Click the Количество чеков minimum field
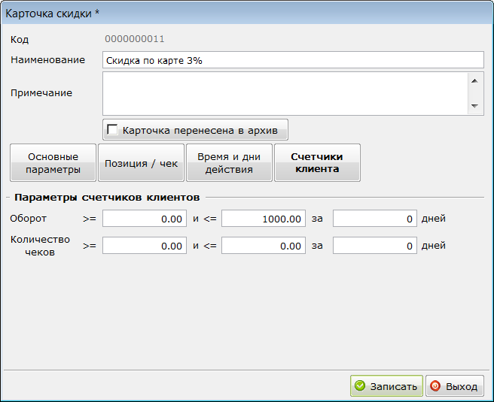Image resolution: width=494 pixels, height=402 pixels. [x=145, y=246]
